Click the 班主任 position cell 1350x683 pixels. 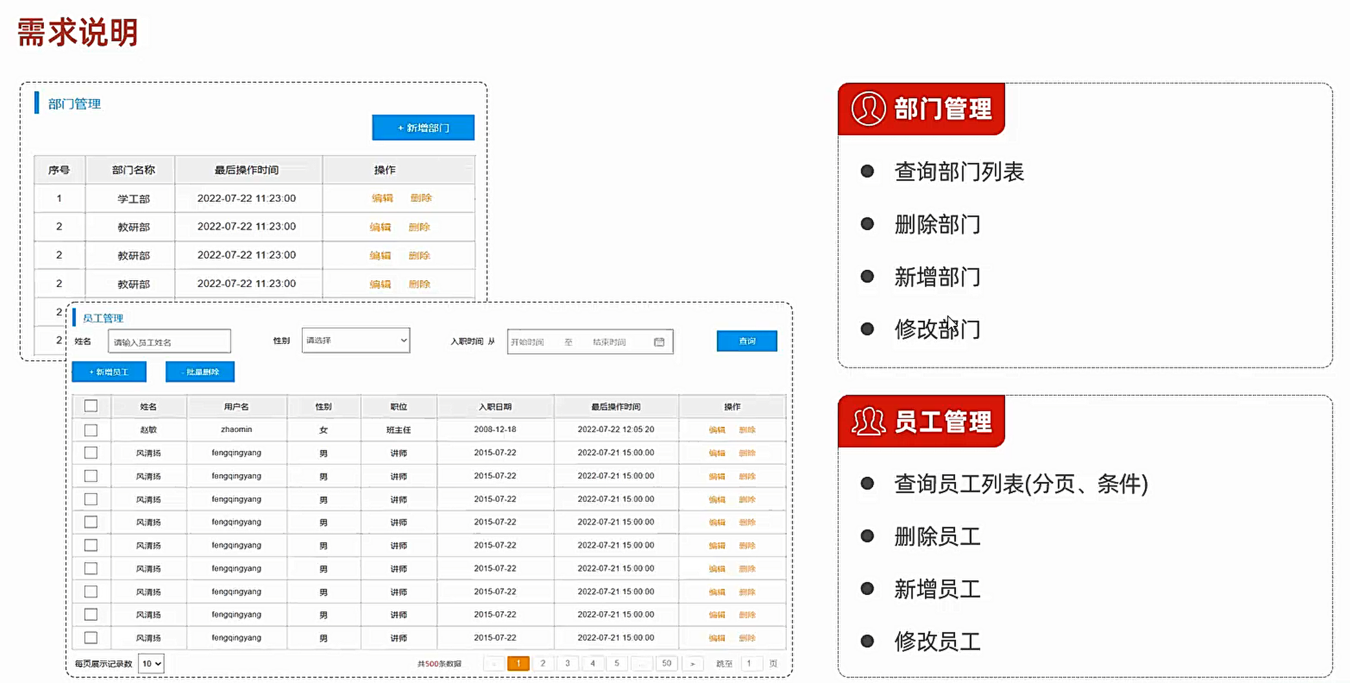tap(399, 430)
